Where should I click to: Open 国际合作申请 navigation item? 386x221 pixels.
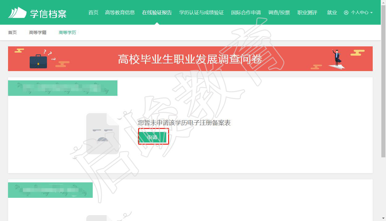pos(246,13)
